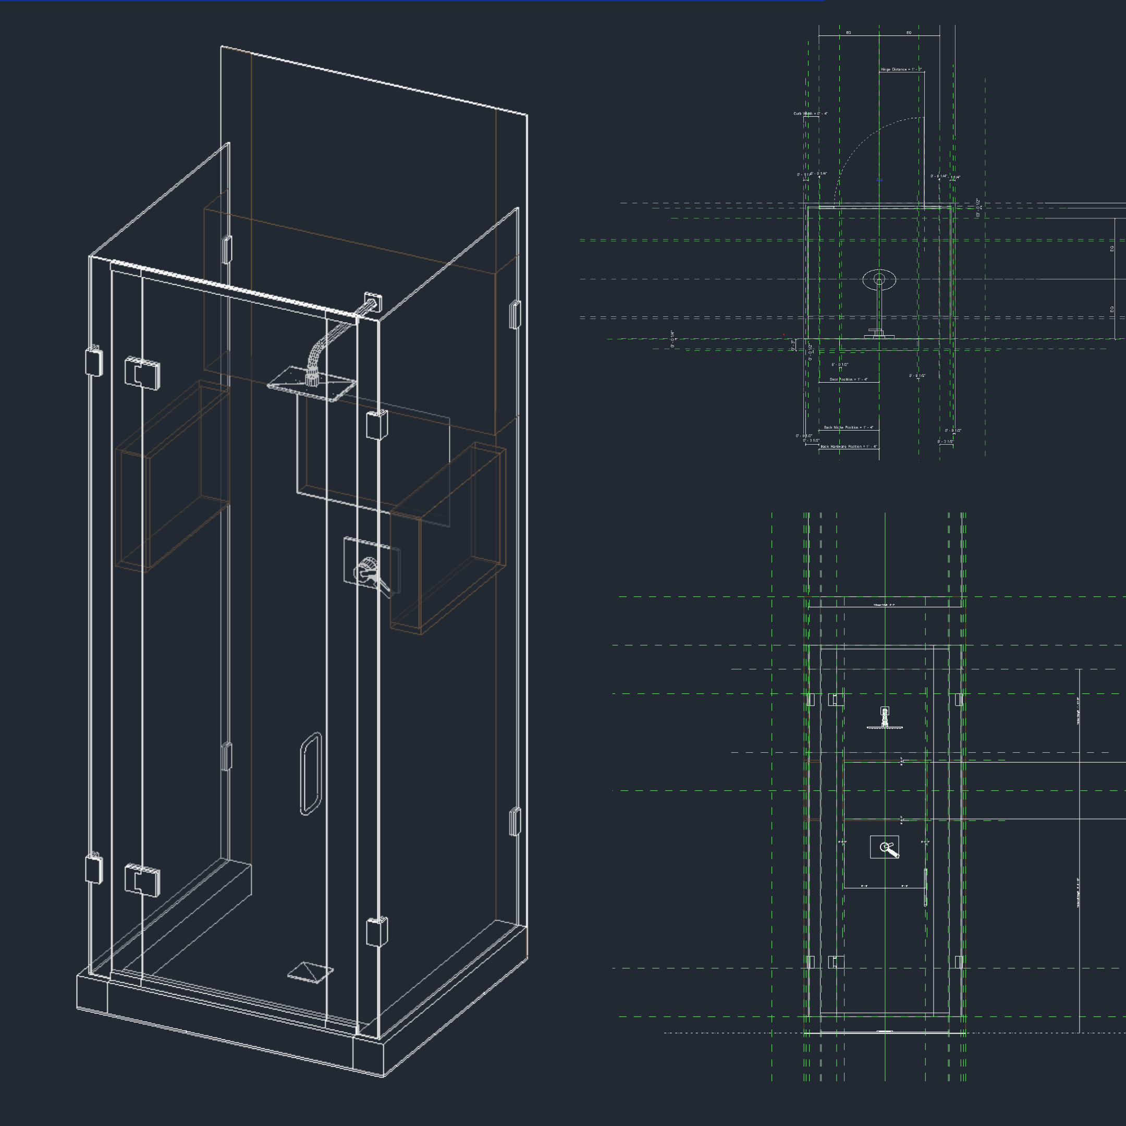This screenshot has width=1126, height=1126.
Task: Click the shower head in elevation view
Action: coord(885,719)
